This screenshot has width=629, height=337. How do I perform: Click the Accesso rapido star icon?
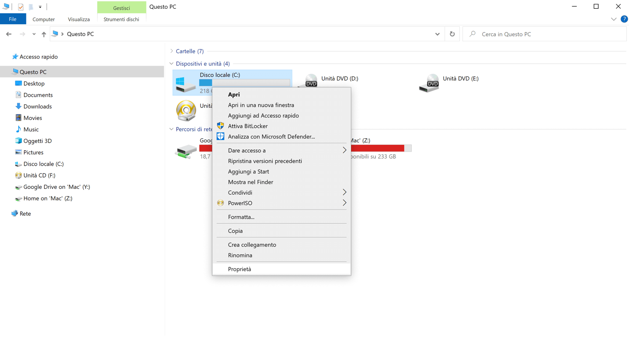point(15,57)
